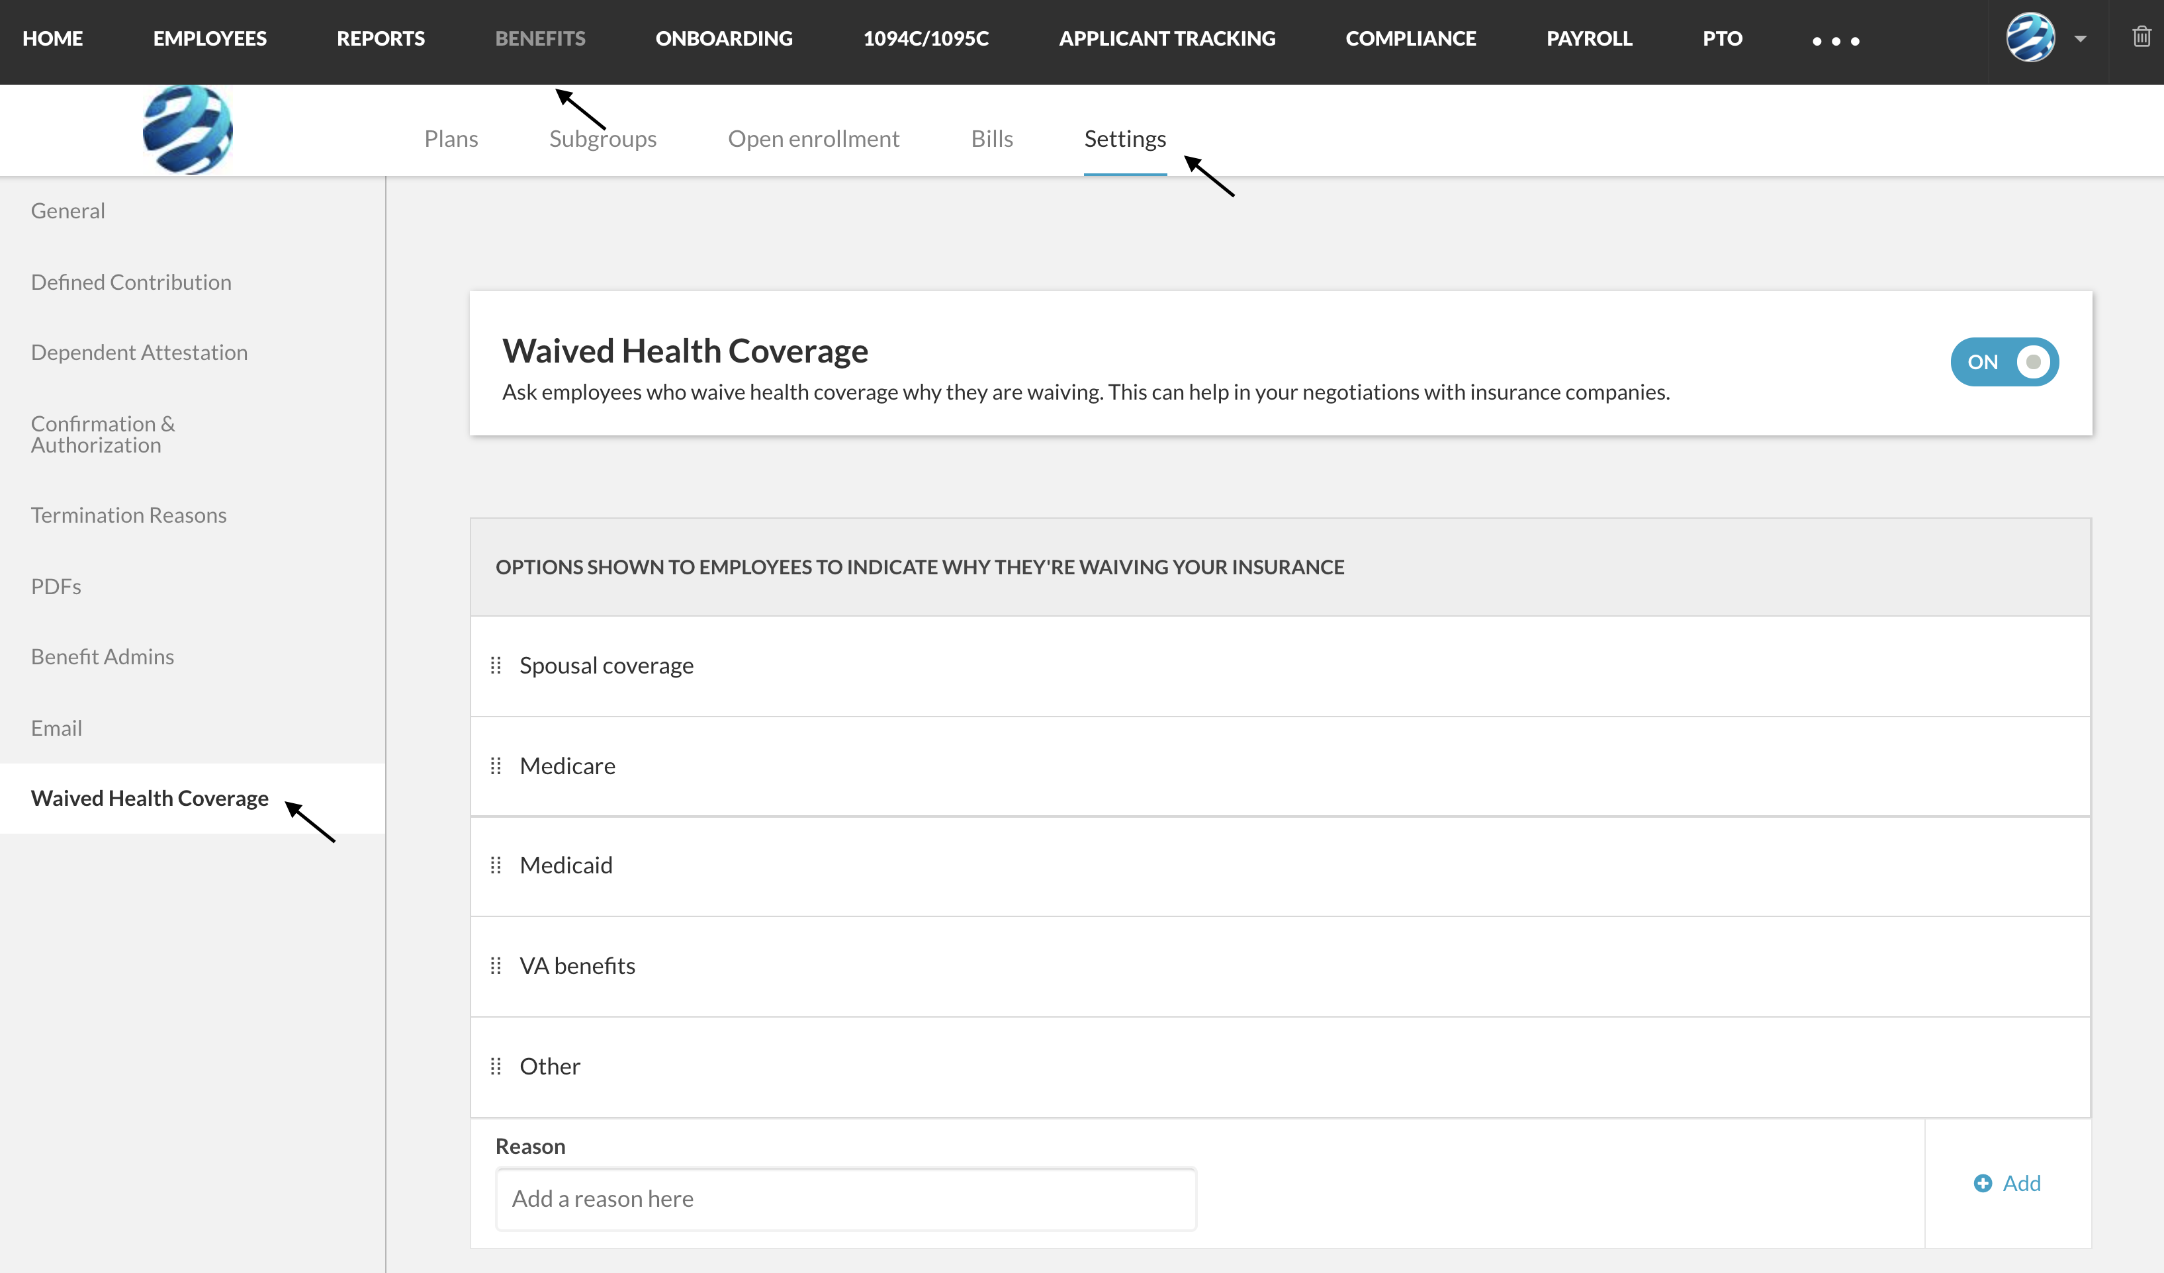Click drag handle beside Other

coord(496,1066)
